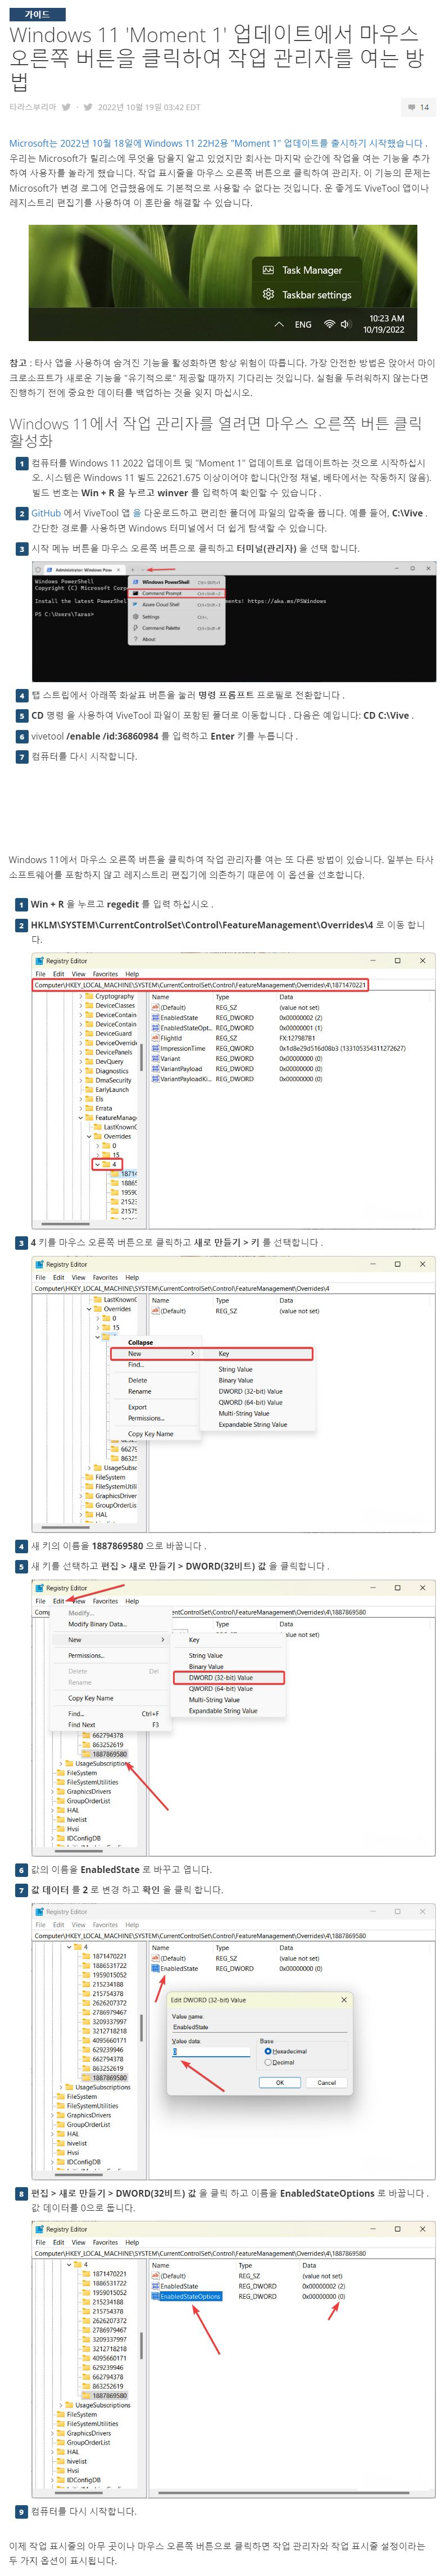Click the 가이드 category tag
Viewport: 446px width, 2576px height.
[37, 14]
